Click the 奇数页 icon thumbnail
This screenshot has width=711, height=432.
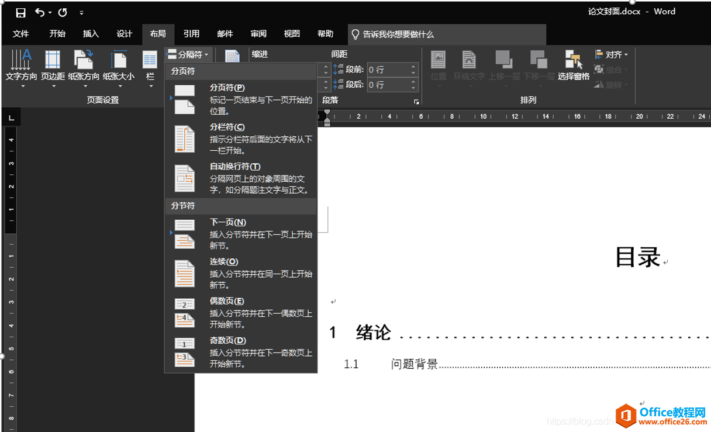(185, 351)
